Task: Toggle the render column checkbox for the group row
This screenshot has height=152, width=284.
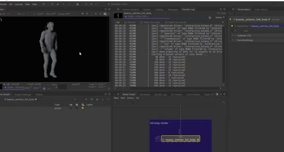Action: (x=77, y=108)
